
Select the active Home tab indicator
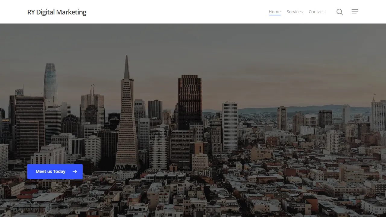[274, 14]
